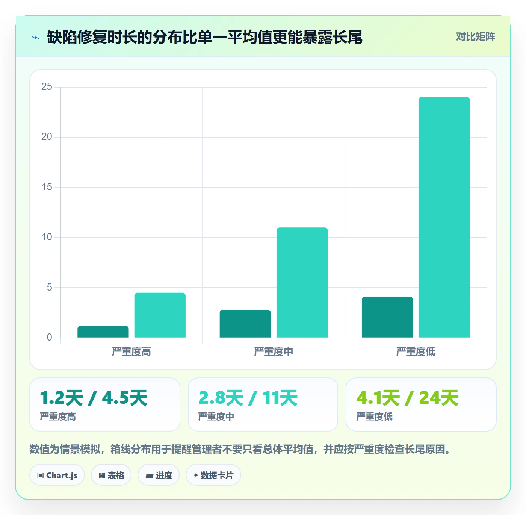Viewport: 526px width, 515px height.
Task: Click the 严重度低 caption in the third card
Action: 375,417
